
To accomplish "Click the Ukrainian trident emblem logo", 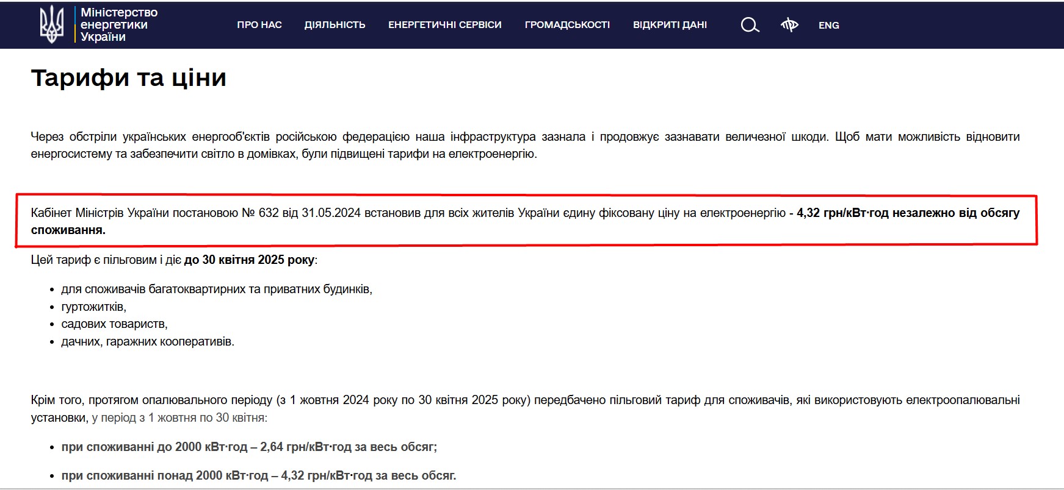I will coord(51,24).
